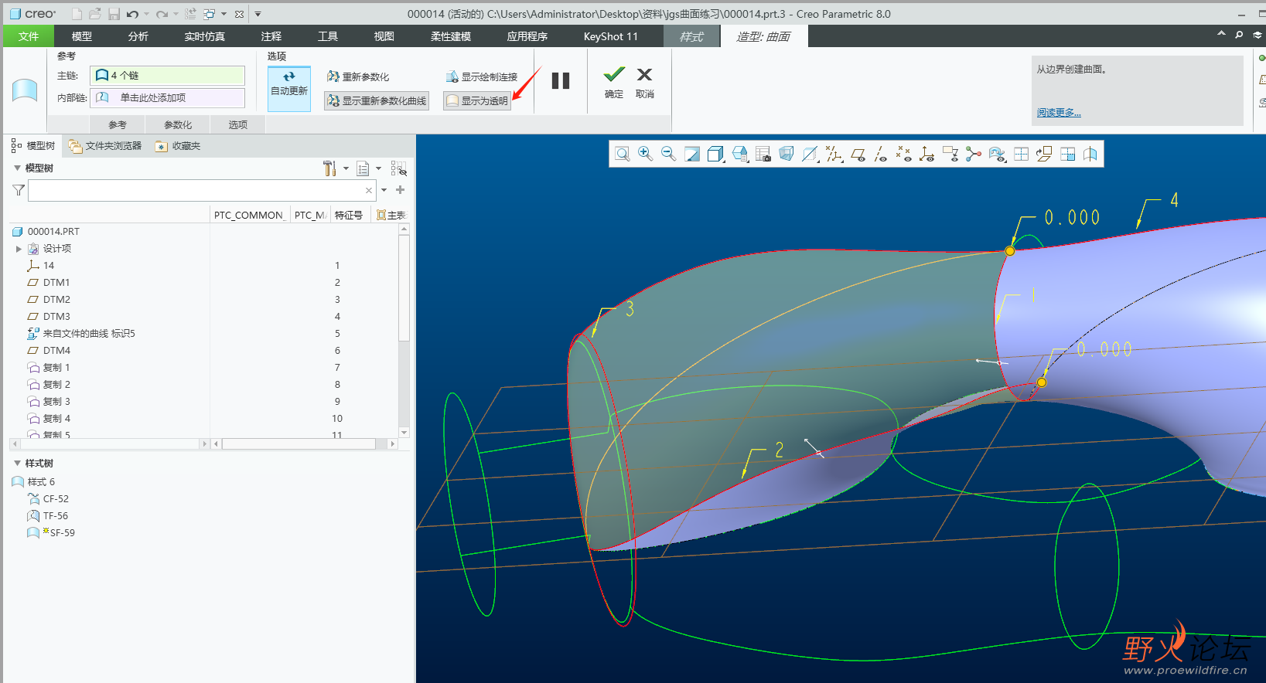Open the saved orientations icon
The image size is (1266, 683).
(x=740, y=154)
